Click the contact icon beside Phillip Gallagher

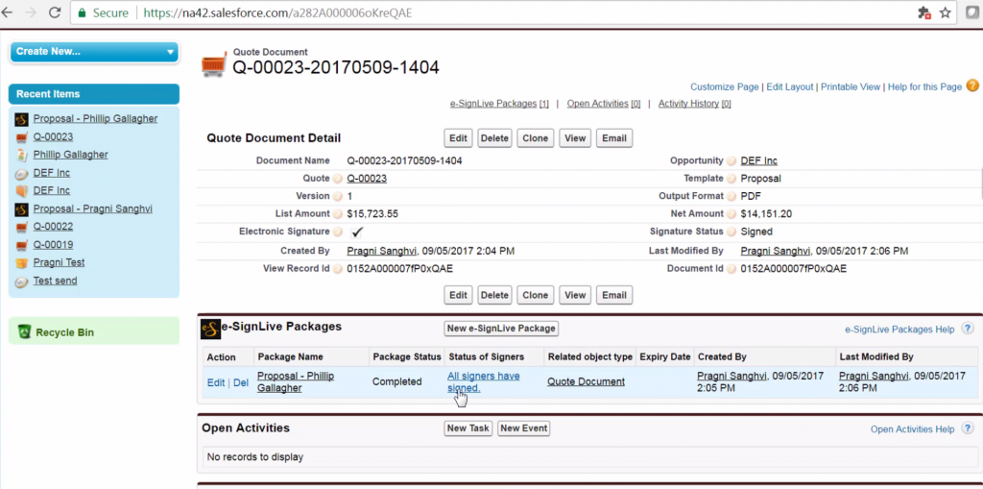[22, 155]
